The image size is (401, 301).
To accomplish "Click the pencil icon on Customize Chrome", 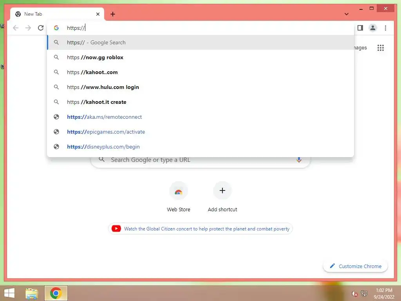I will [x=332, y=266].
